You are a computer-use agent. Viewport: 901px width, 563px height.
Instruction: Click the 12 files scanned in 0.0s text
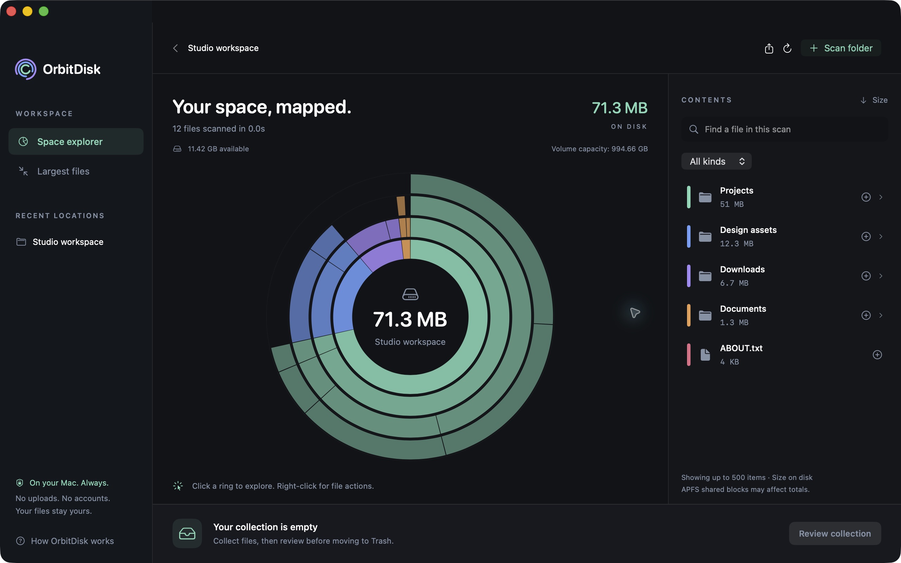[219, 129]
